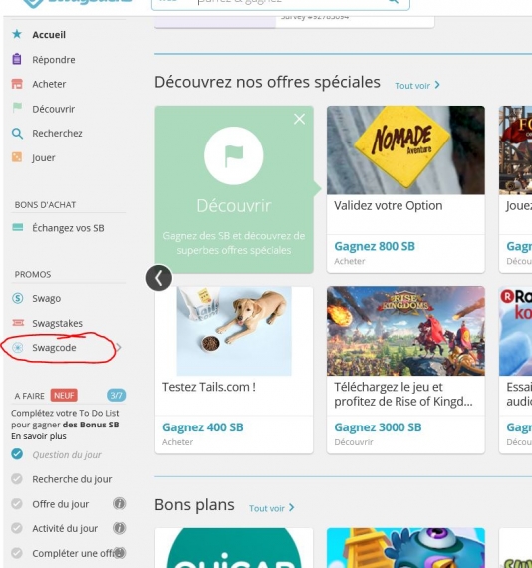Viewport: 532px width, 568px height.
Task: Open the Répondre menu item
Action: [x=54, y=60]
